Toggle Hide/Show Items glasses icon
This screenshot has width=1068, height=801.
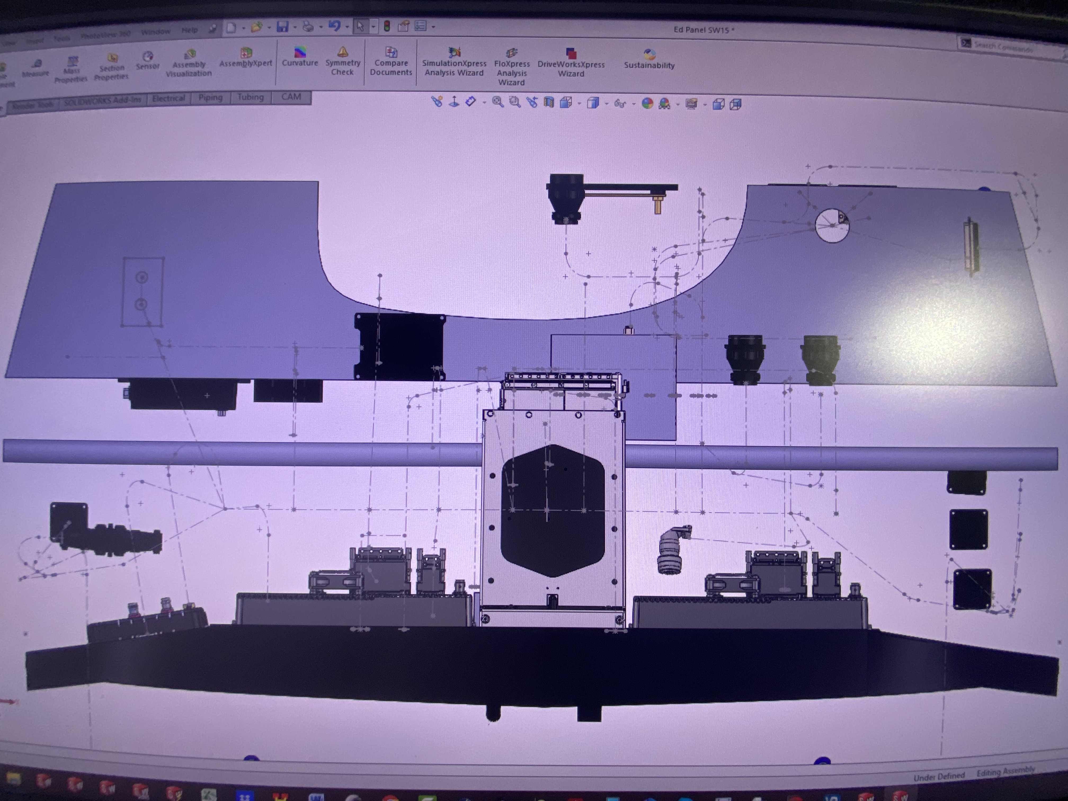point(620,103)
